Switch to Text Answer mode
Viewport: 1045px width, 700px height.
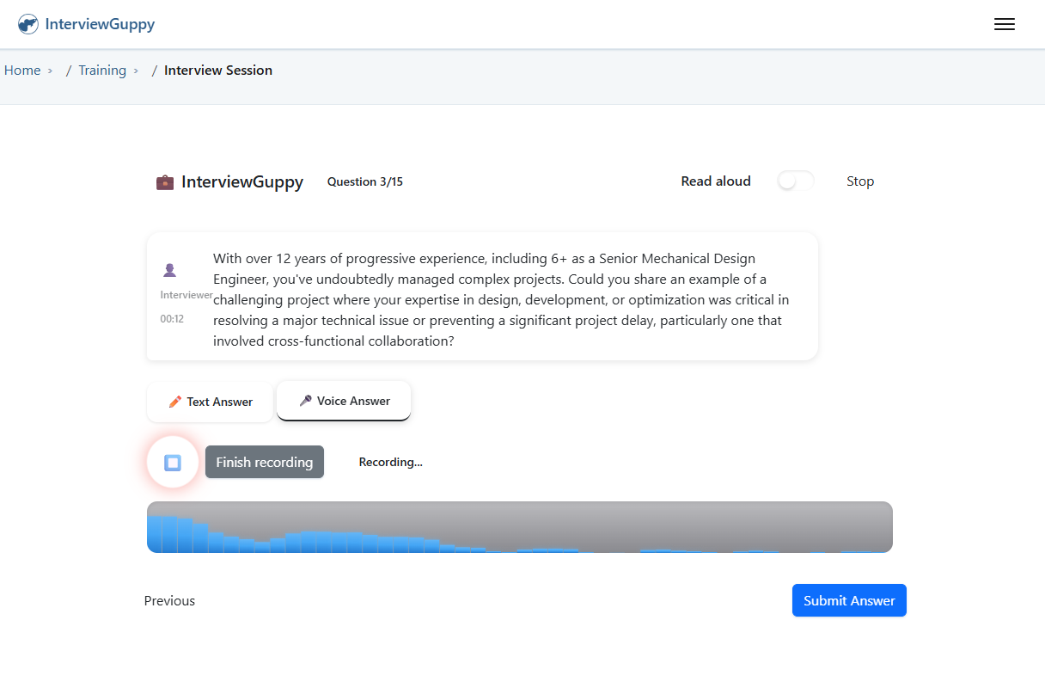(209, 402)
